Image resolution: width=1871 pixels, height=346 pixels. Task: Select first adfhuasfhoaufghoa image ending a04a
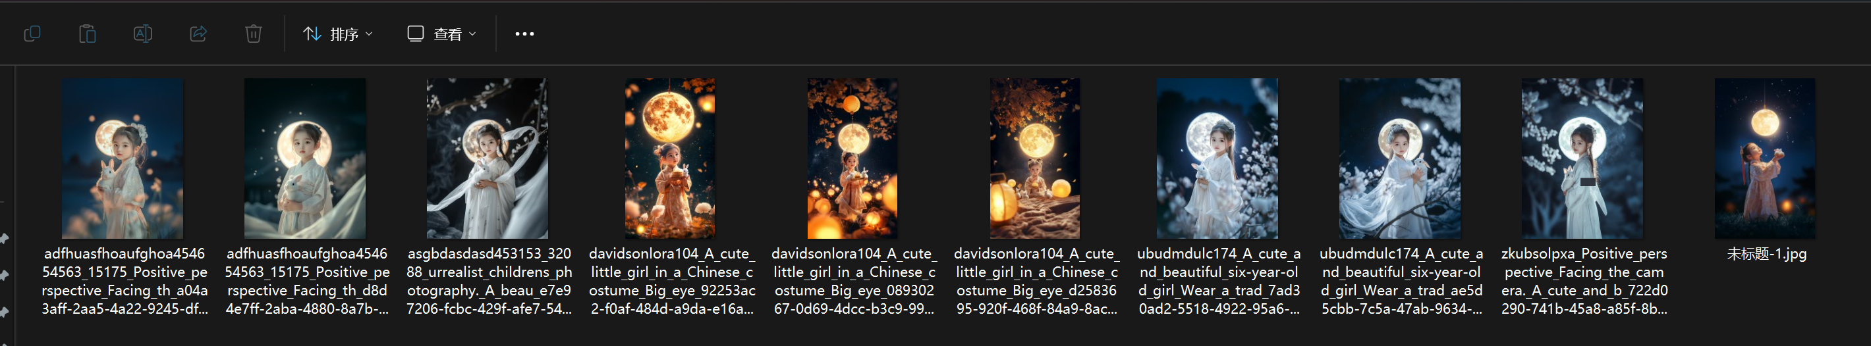(x=123, y=158)
